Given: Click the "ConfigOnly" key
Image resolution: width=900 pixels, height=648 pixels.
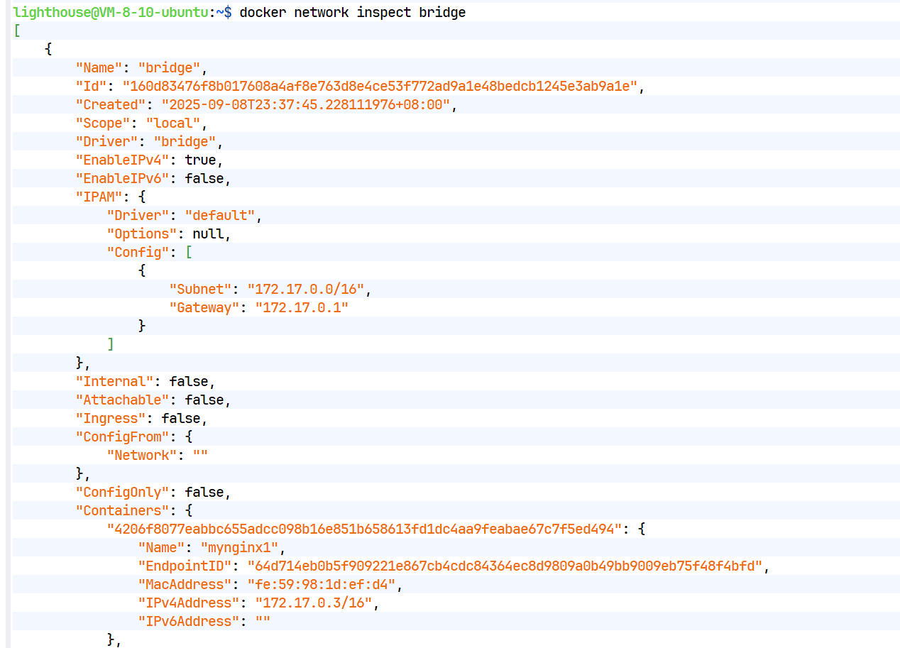Looking at the screenshot, I should coord(122,492).
